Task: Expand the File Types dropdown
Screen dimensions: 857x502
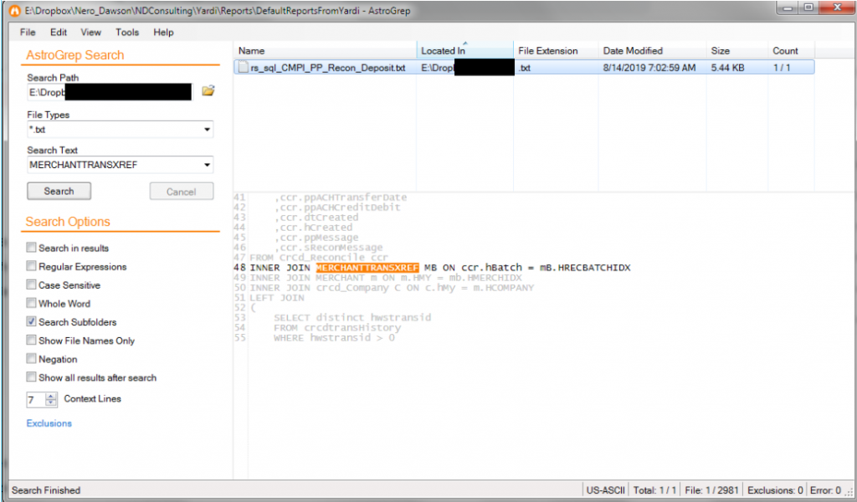Action: pyautogui.click(x=208, y=130)
